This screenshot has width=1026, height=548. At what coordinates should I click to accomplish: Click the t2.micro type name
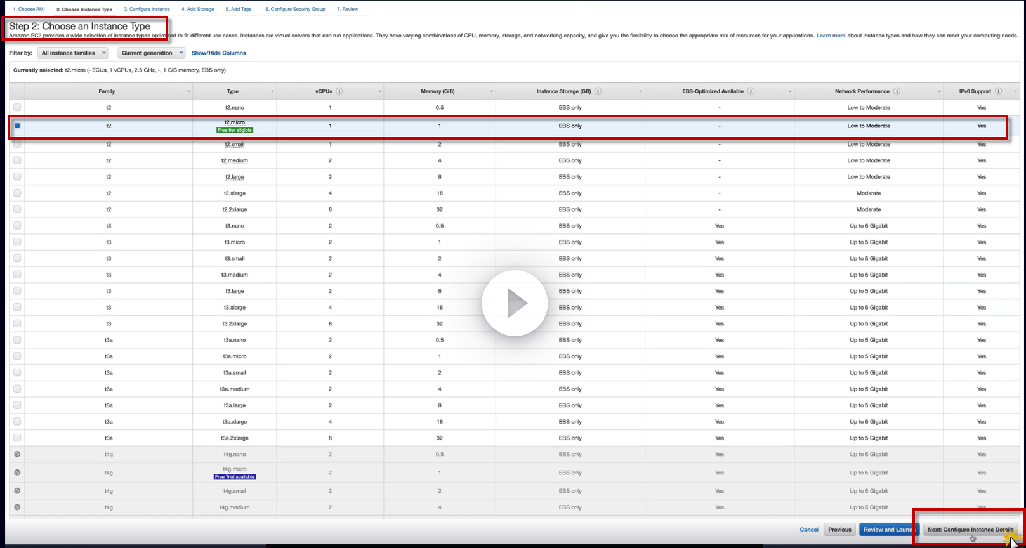click(x=235, y=122)
